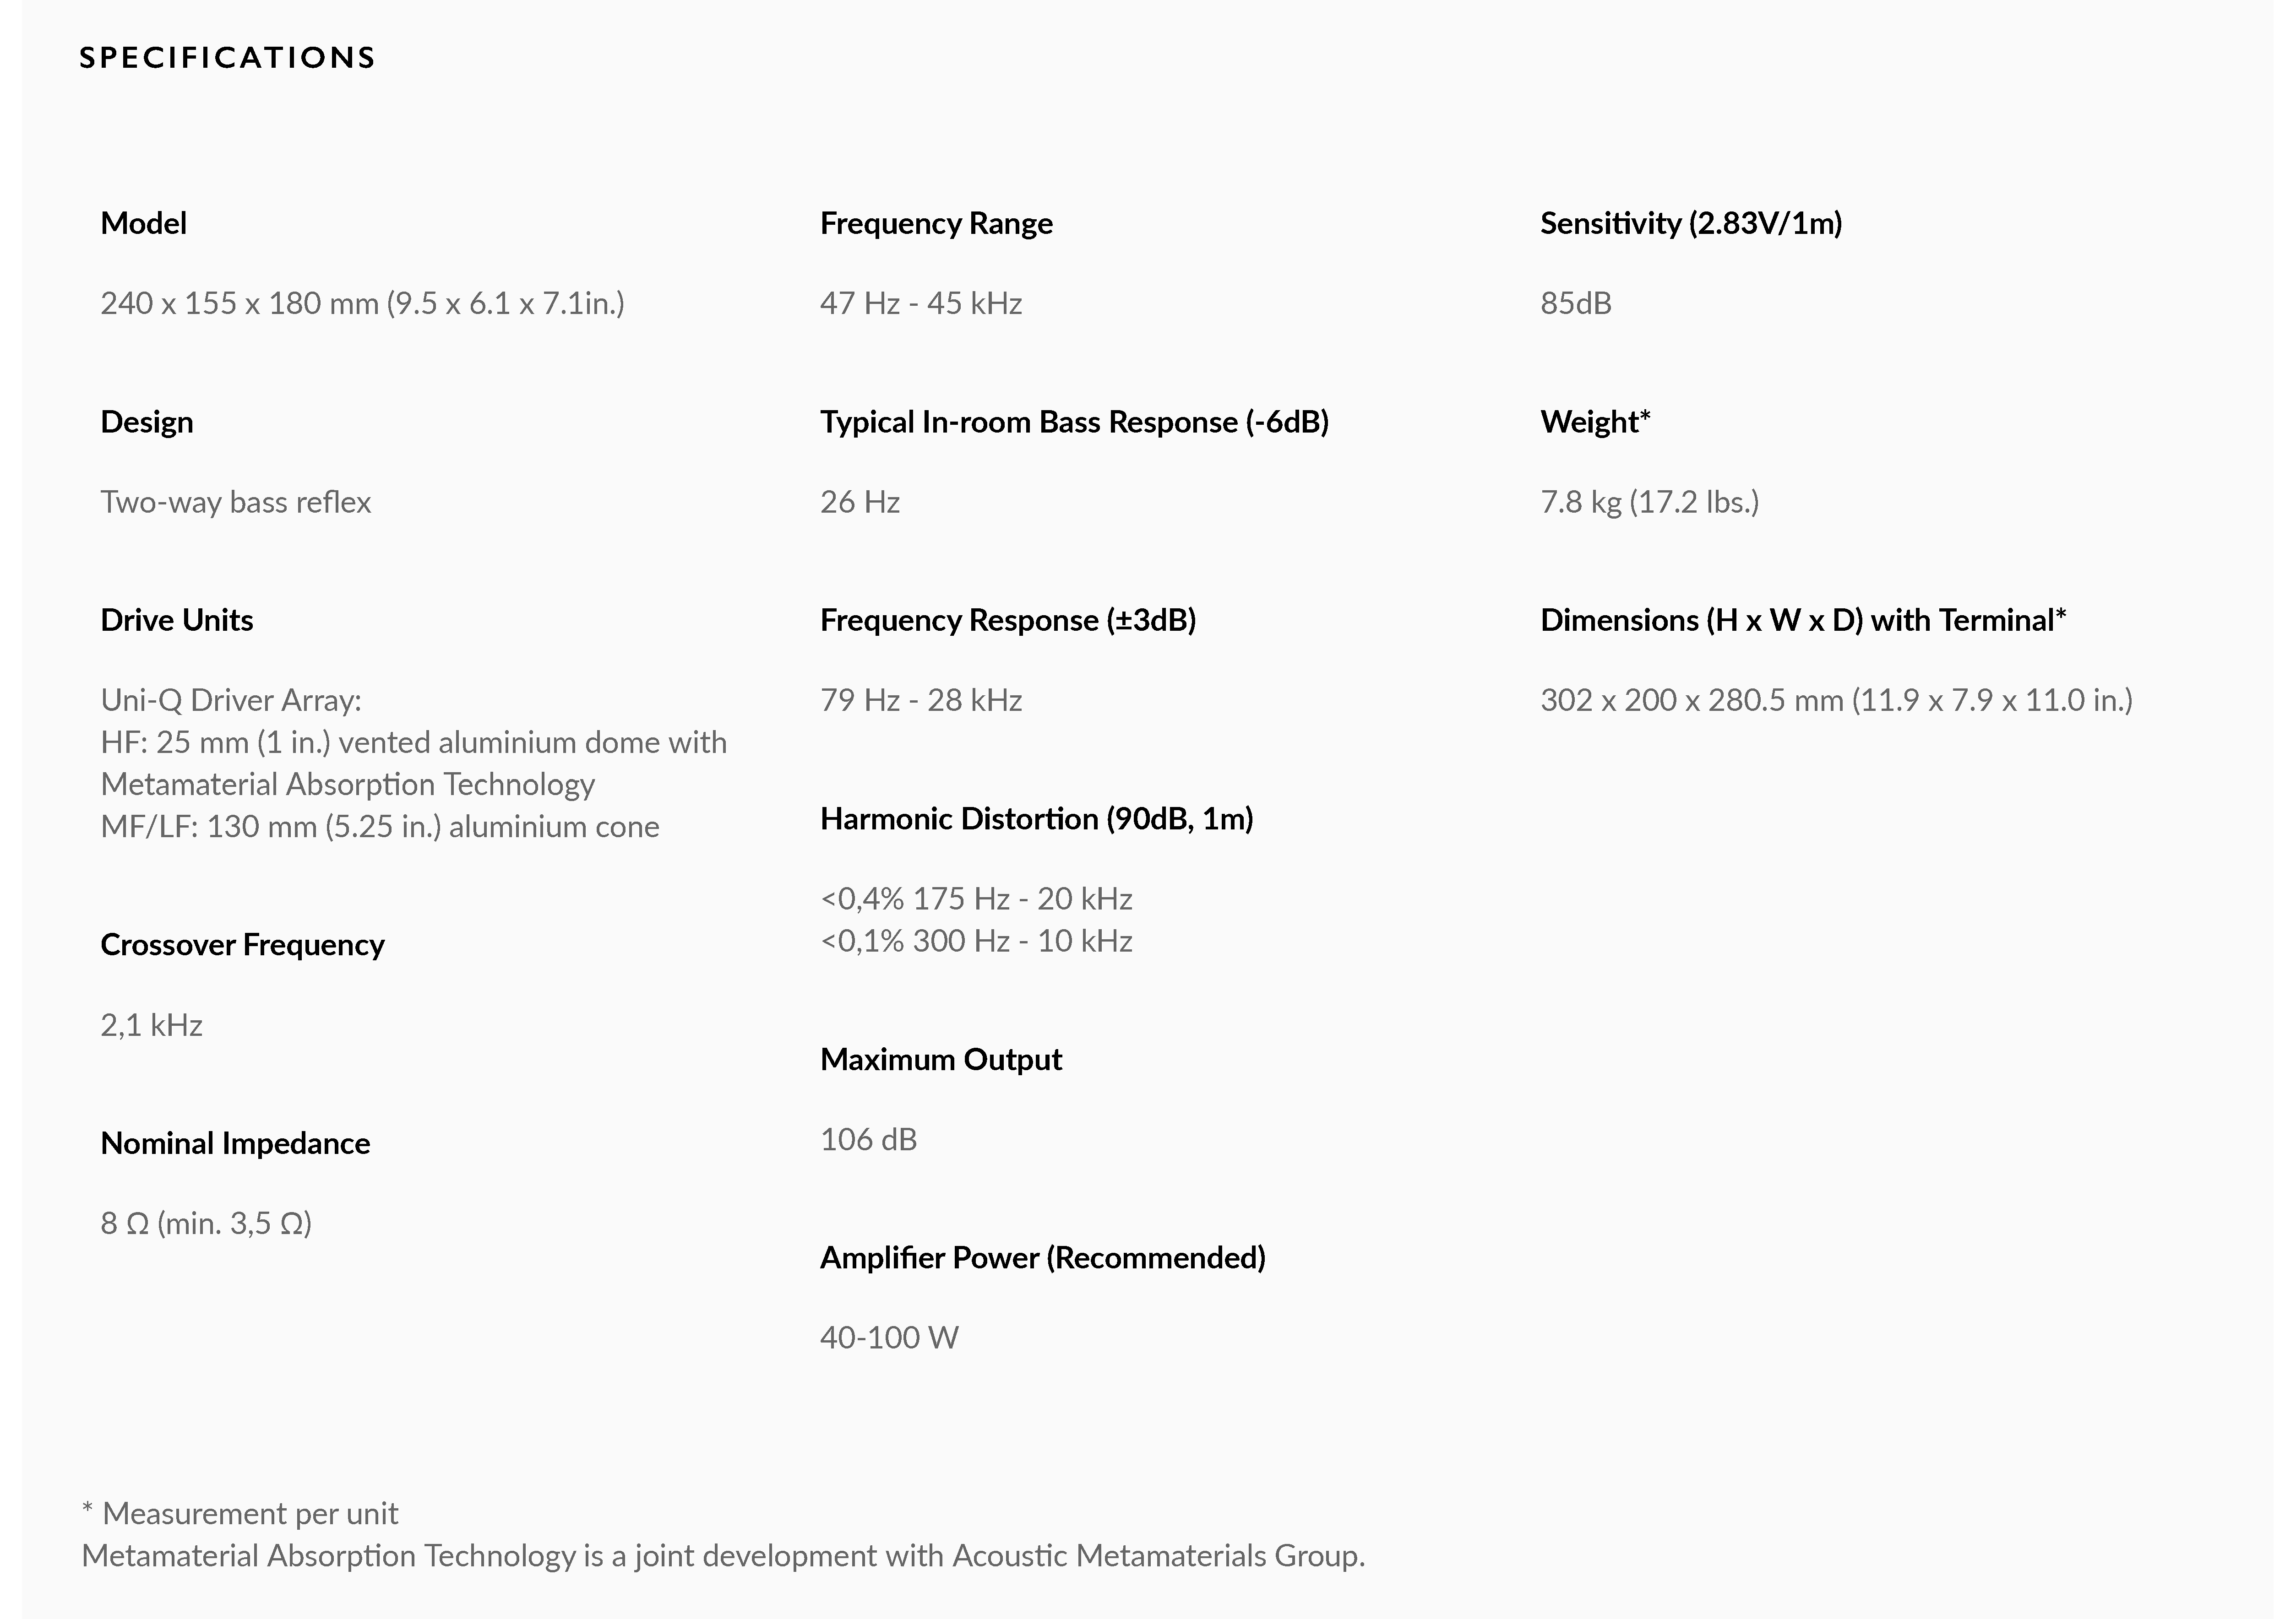The height and width of the screenshot is (1619, 2296).
Task: Click the Frequency Response (±3dB) heading
Action: (x=1007, y=620)
